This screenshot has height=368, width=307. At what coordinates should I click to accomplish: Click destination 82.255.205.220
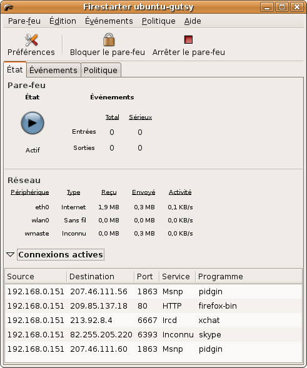tap(101, 334)
